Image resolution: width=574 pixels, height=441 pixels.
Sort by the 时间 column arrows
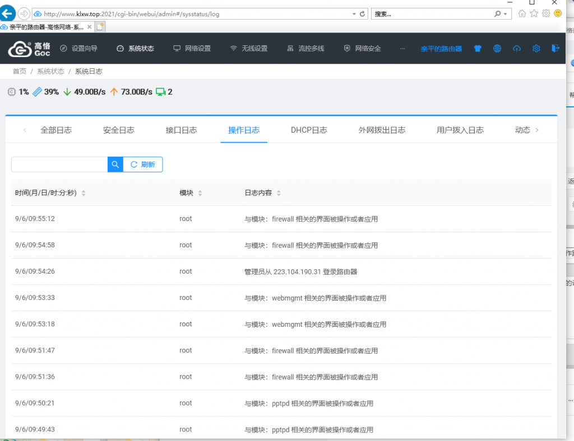(84, 193)
